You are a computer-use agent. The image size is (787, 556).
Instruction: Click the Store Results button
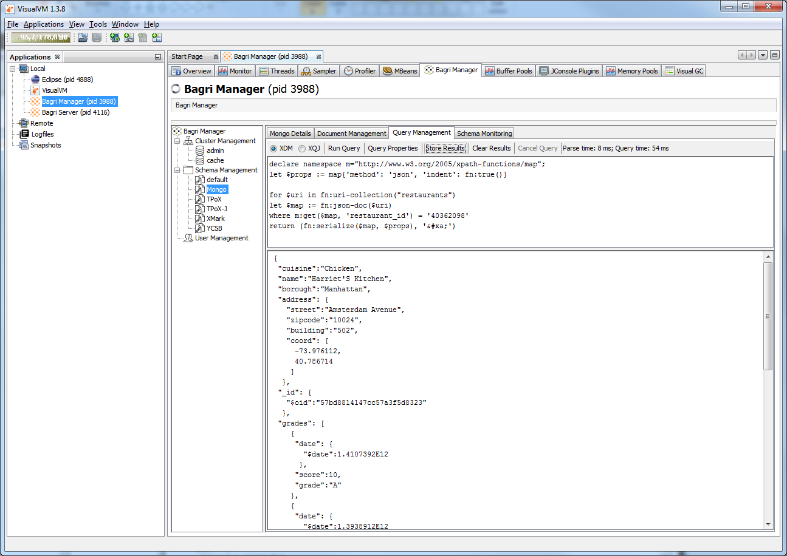click(x=445, y=148)
